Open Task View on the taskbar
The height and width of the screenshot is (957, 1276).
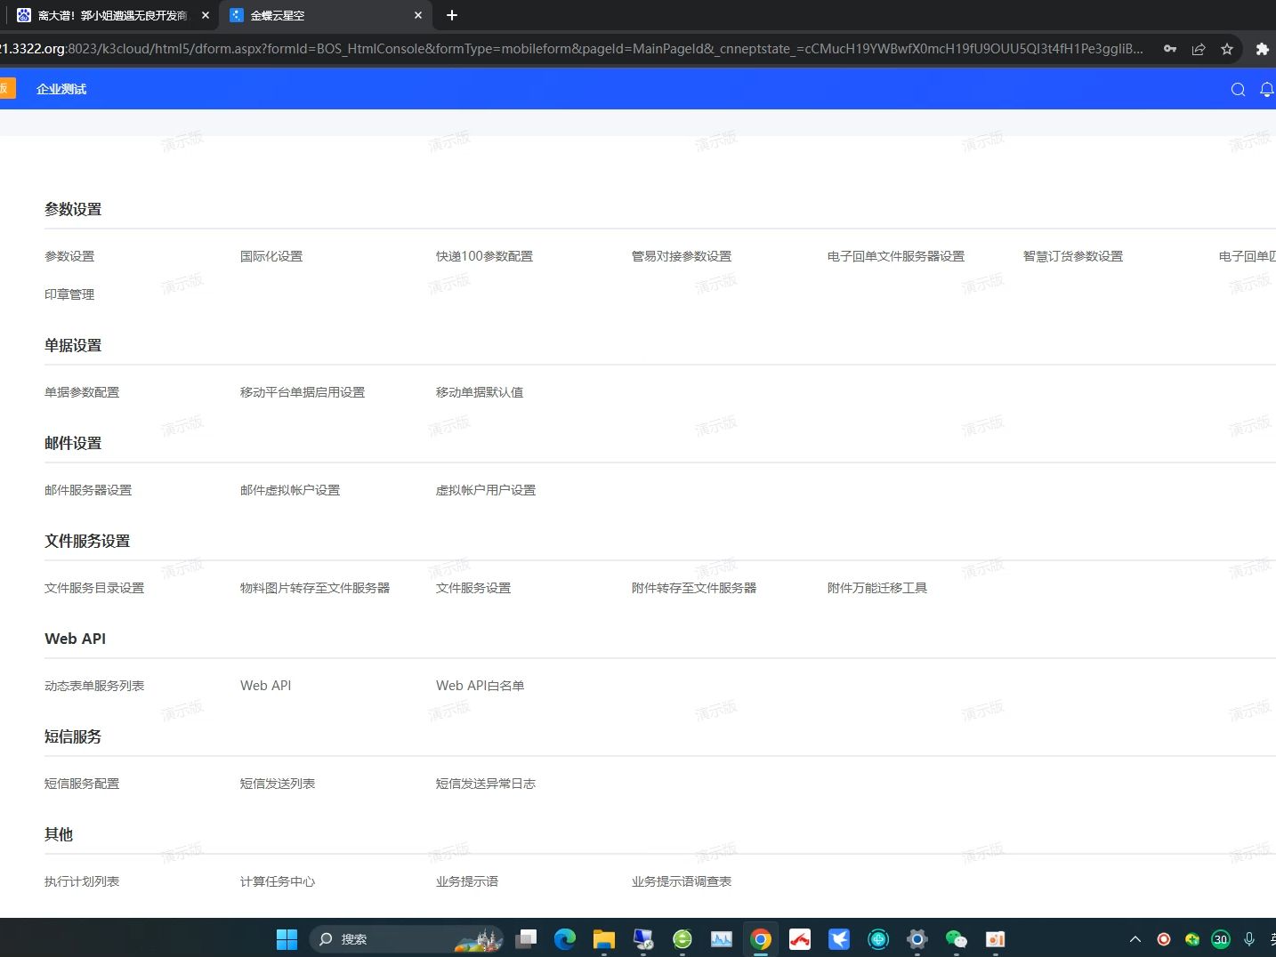pos(526,939)
